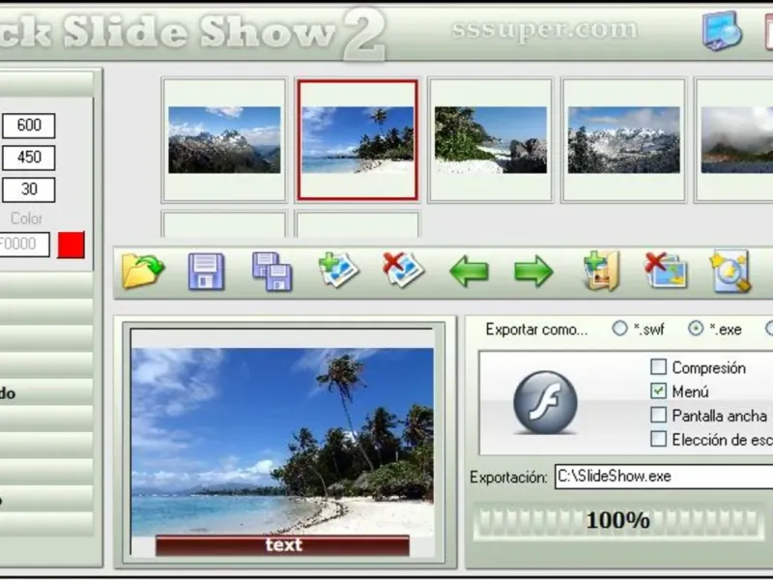Remove image using red X photo icon
The height and width of the screenshot is (580, 773).
pos(403,270)
